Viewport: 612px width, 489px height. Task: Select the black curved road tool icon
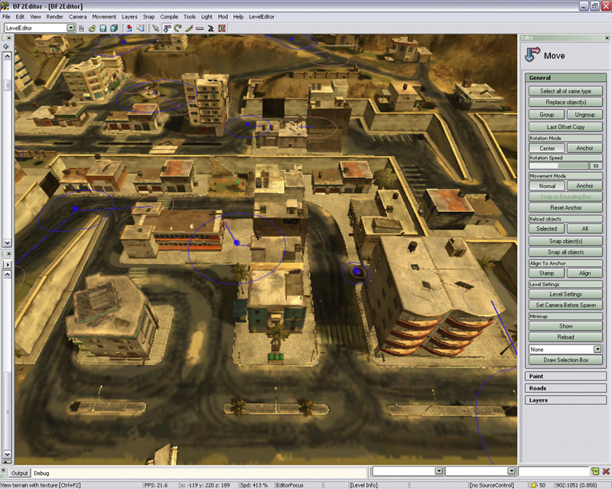point(211,28)
